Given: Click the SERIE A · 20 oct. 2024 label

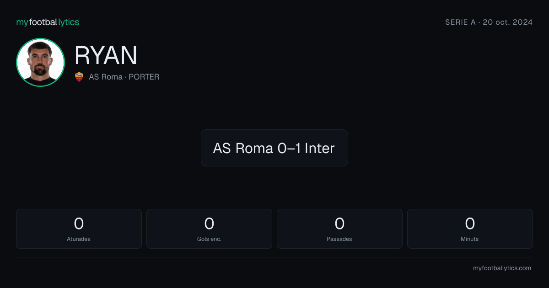Looking at the screenshot, I should coord(489,22).
